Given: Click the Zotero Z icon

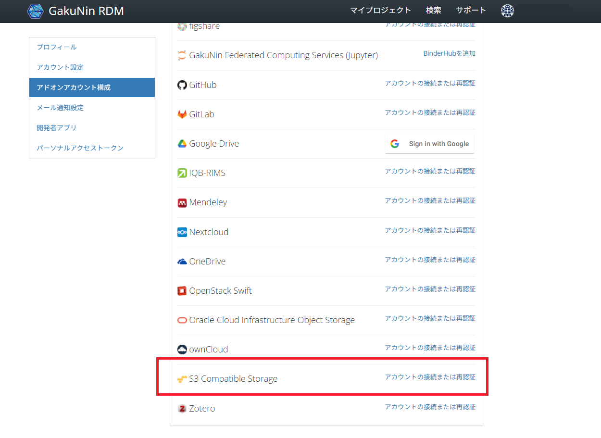Looking at the screenshot, I should pyautogui.click(x=182, y=409).
